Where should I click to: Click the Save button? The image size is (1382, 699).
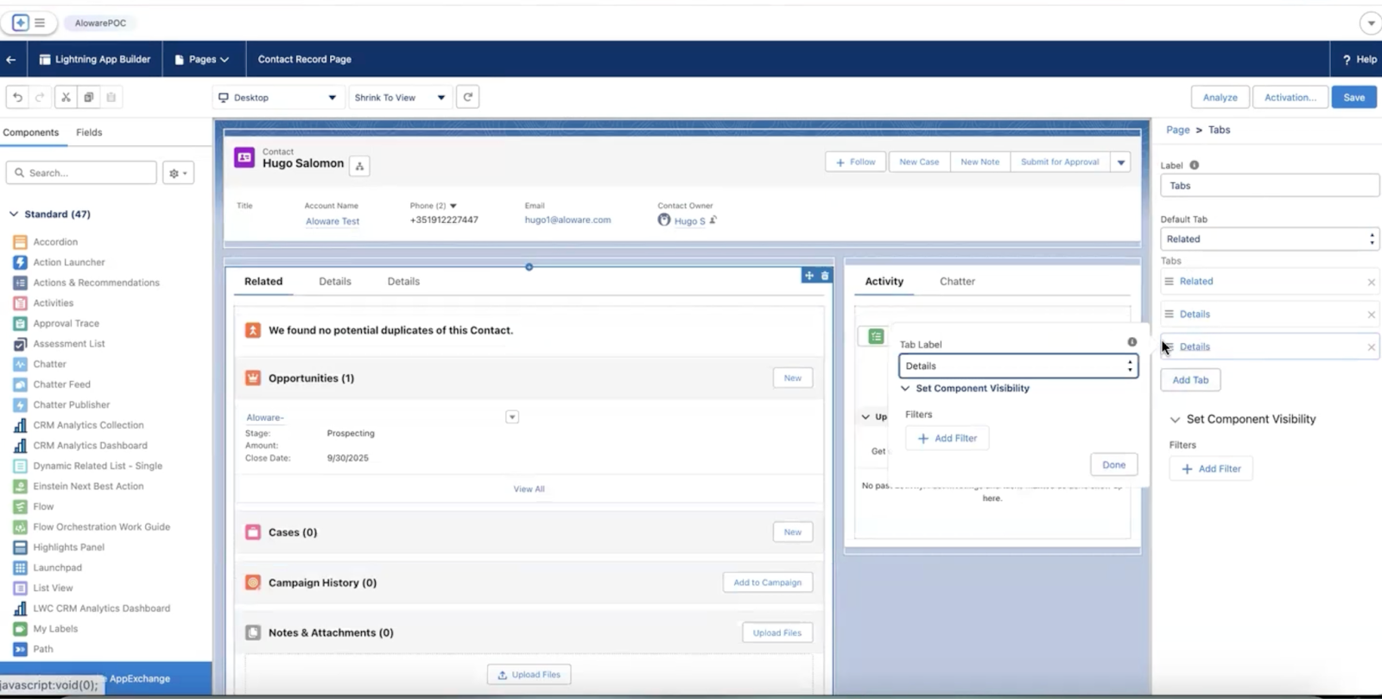pyautogui.click(x=1353, y=98)
